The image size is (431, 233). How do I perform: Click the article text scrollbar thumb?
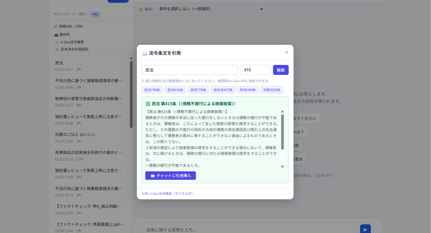[x=282, y=132]
